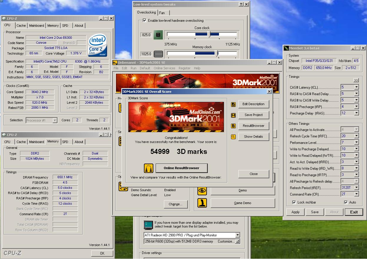Open the Online Services menu in 3DMark2001

click(164, 68)
